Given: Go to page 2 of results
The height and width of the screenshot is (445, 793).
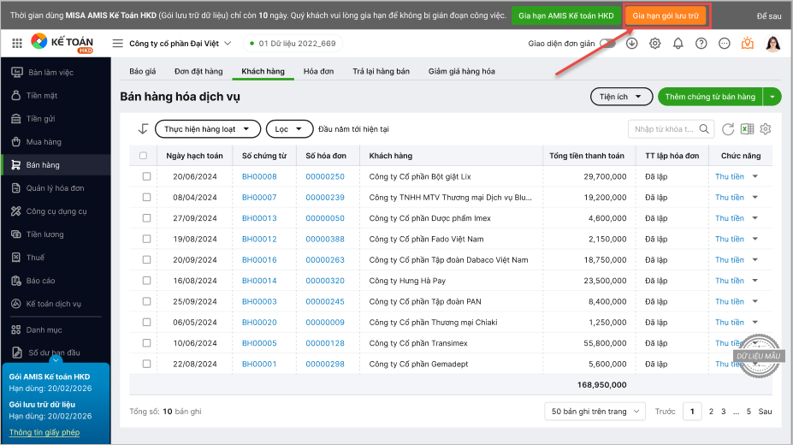Looking at the screenshot, I should (711, 412).
